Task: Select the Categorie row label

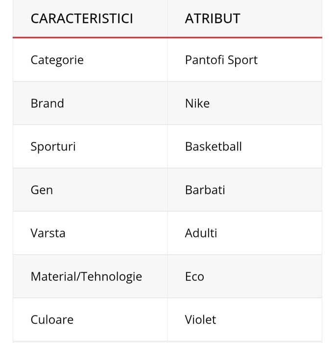Action: (x=57, y=60)
